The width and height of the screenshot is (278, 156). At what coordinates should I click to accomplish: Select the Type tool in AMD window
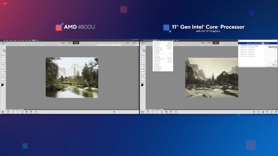[2, 74]
